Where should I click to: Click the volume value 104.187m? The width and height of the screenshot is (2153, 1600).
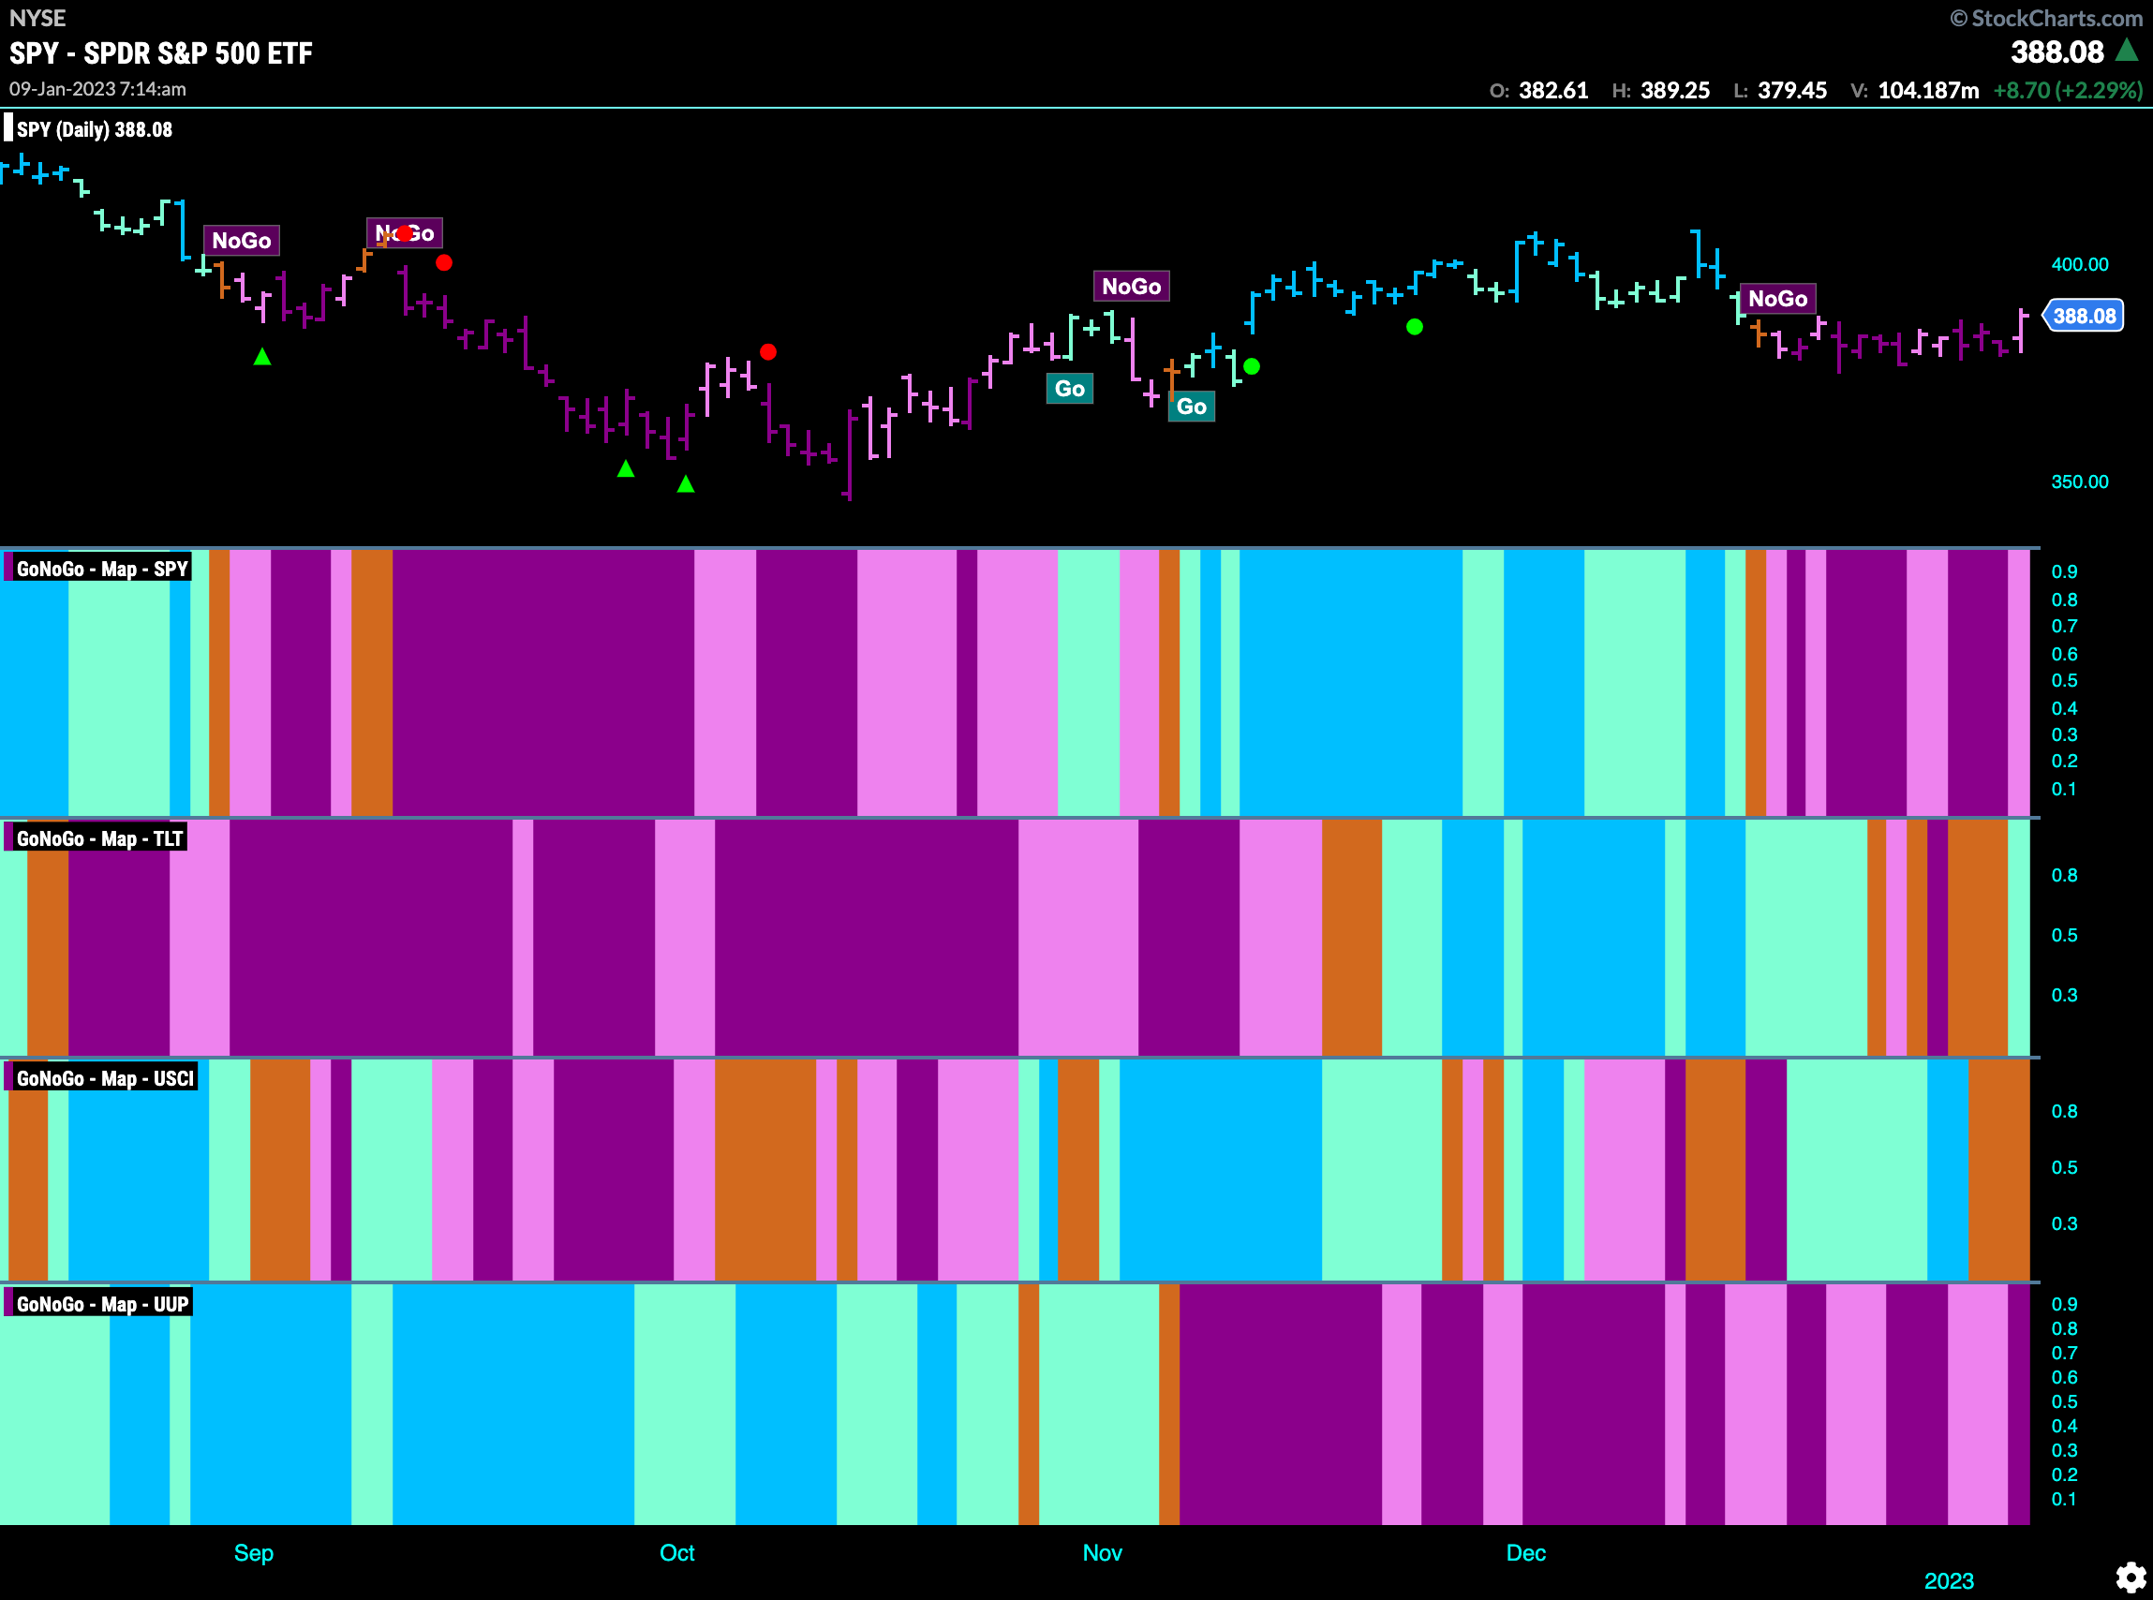(1927, 90)
